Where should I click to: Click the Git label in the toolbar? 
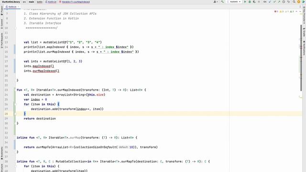tap(265, 2)
